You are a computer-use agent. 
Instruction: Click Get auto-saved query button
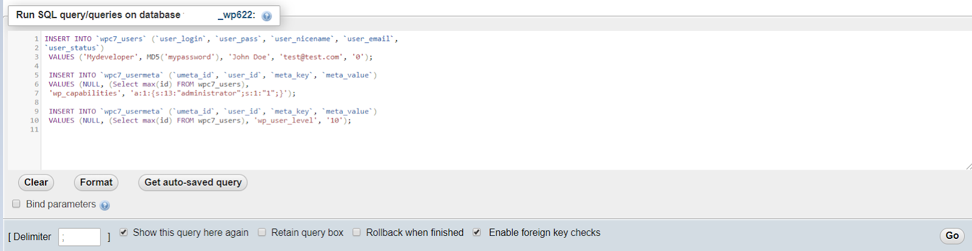coord(193,182)
